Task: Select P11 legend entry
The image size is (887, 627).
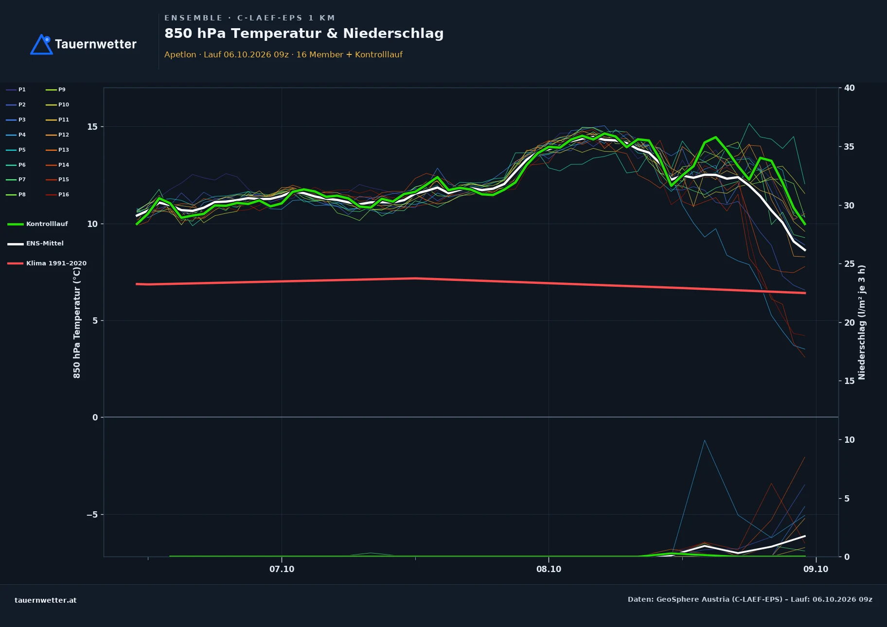Action: click(57, 120)
